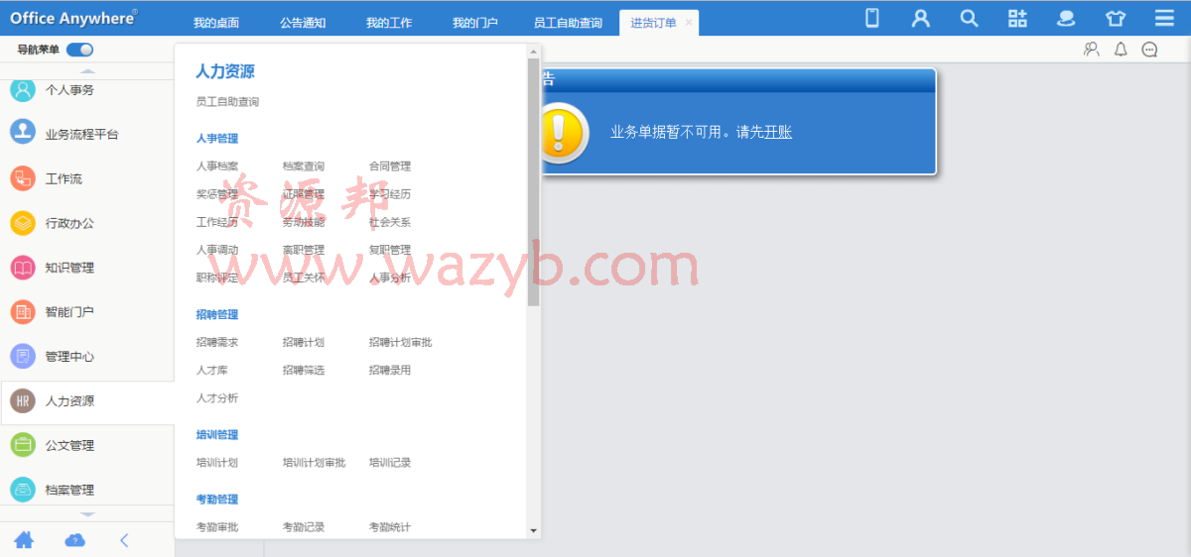Open 离职管理 menu entry
Viewport: 1191px width, 557px height.
point(304,250)
